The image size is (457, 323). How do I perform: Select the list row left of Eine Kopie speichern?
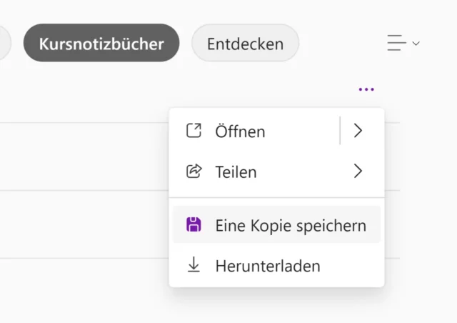click(x=79, y=224)
